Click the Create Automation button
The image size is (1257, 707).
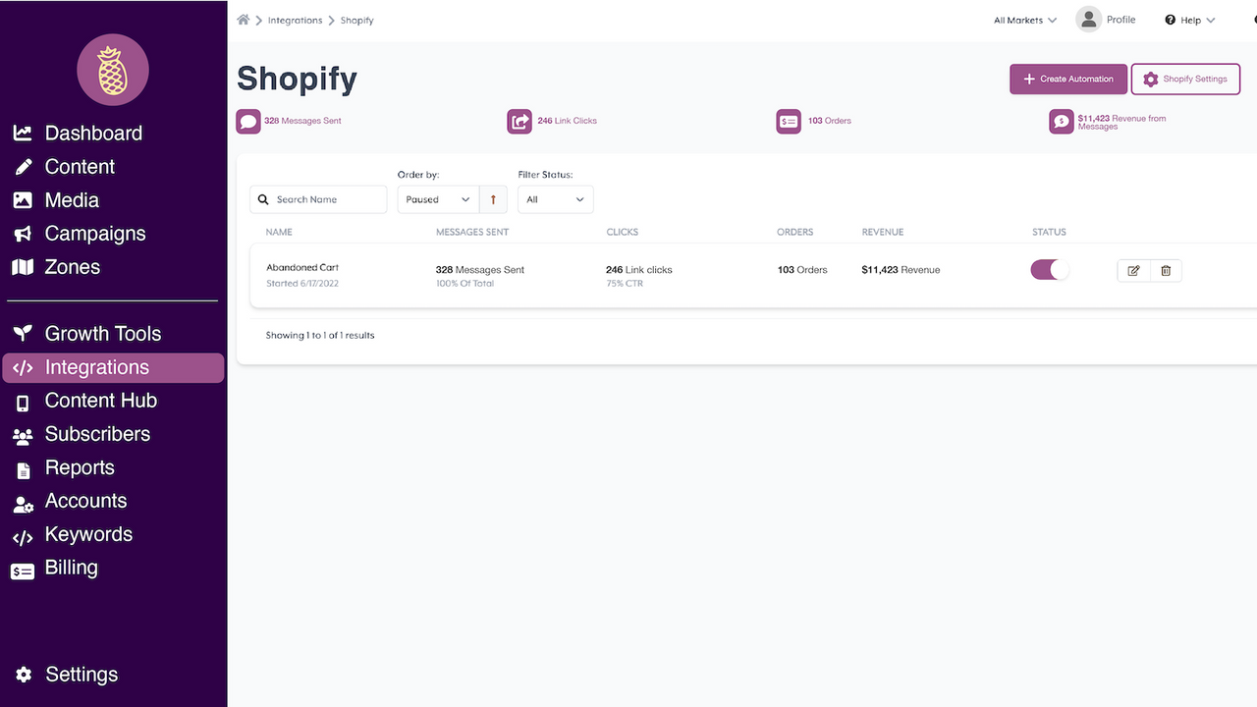coord(1067,79)
